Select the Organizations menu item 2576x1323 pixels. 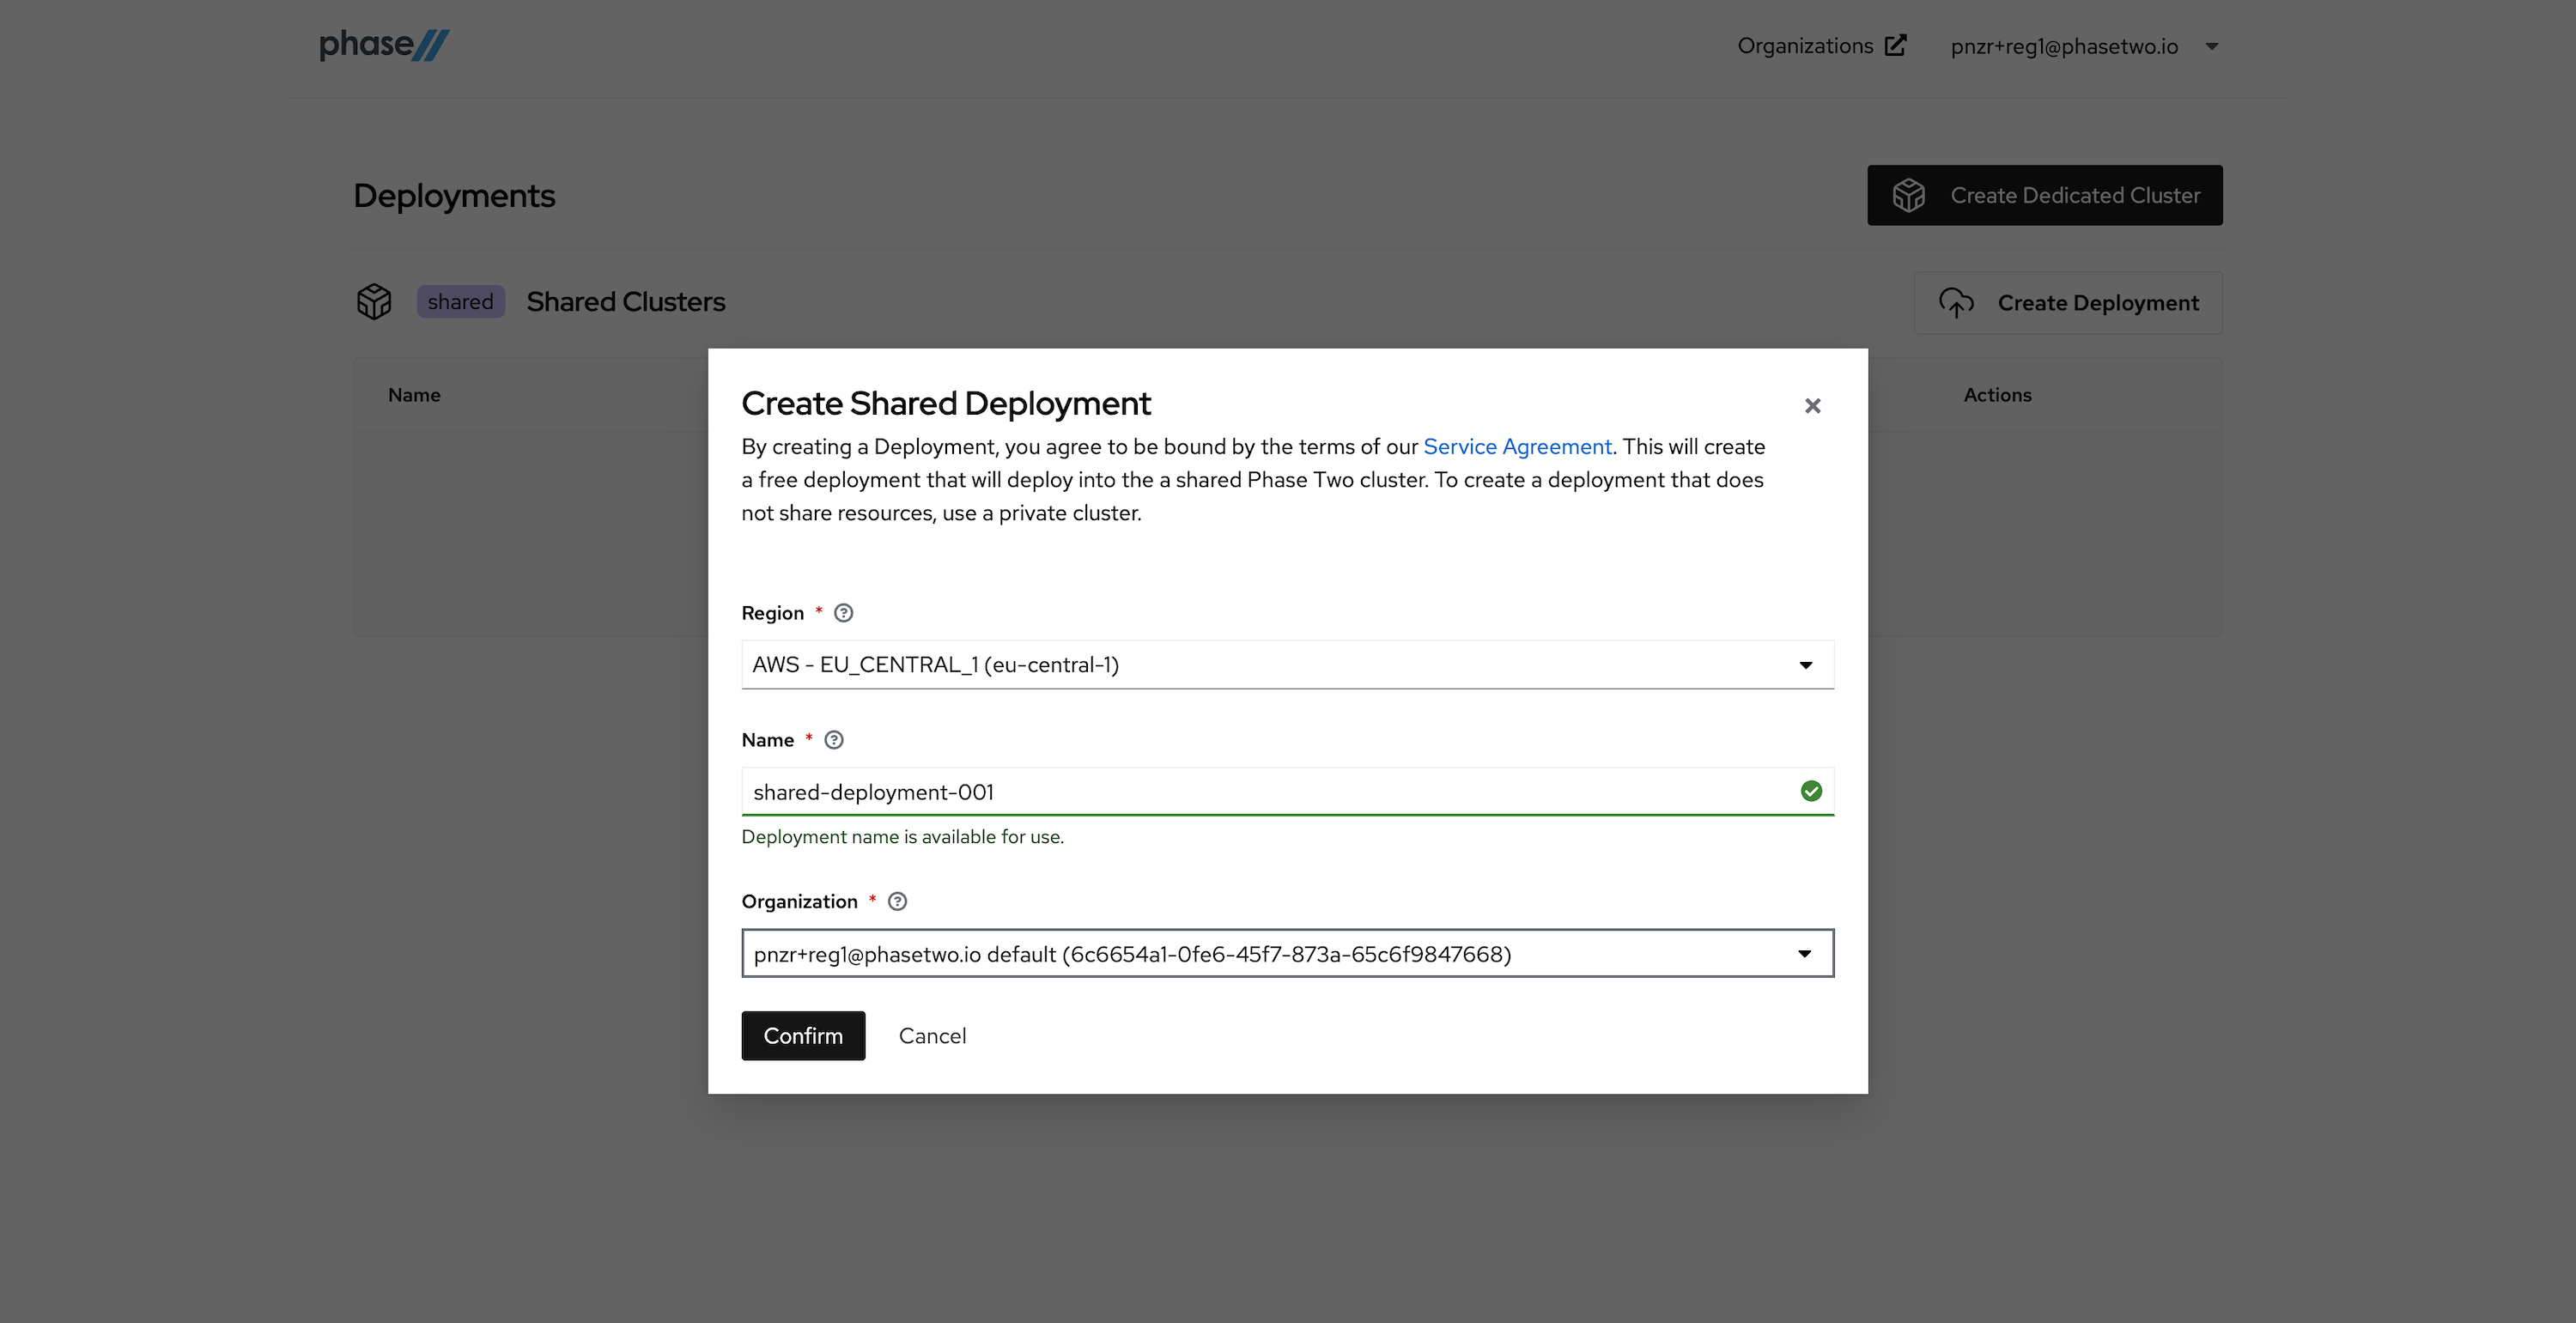[x=1806, y=45]
